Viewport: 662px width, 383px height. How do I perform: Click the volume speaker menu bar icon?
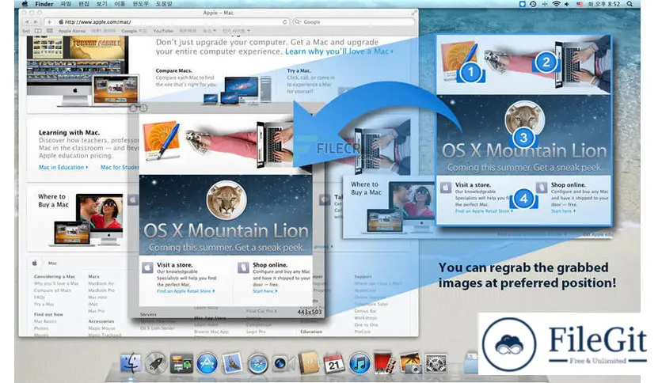tap(567, 4)
